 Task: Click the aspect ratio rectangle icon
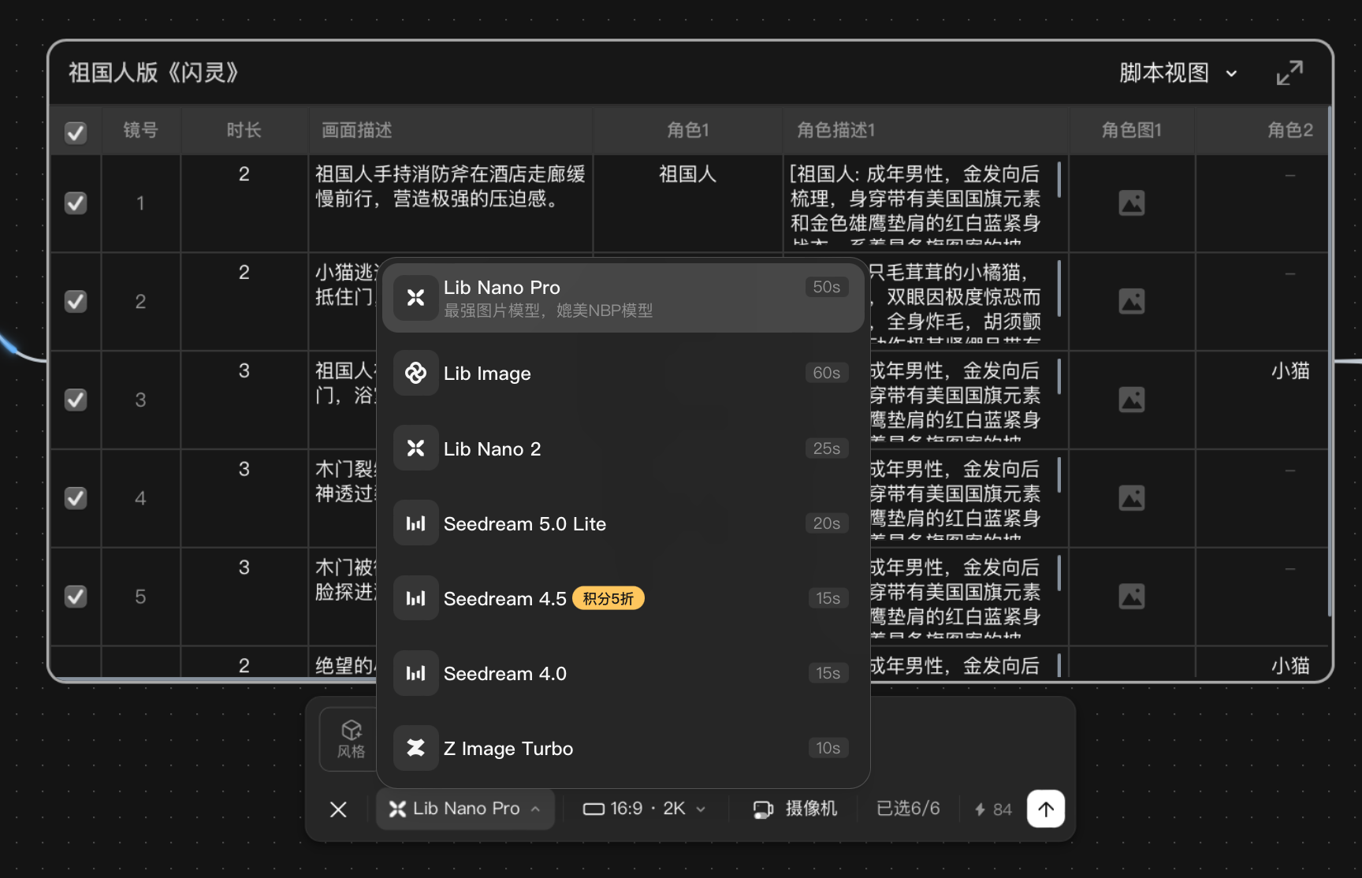[x=594, y=809]
